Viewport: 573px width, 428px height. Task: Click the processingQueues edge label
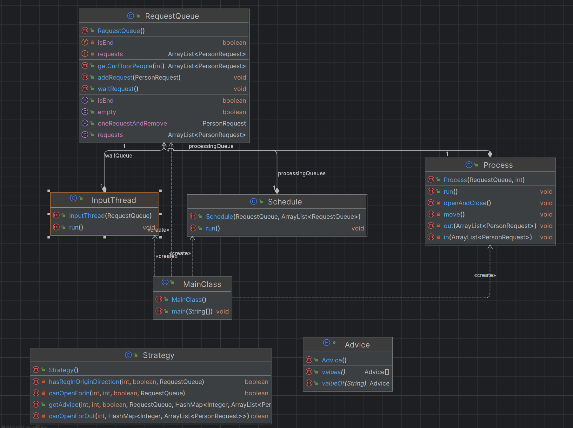click(x=302, y=173)
